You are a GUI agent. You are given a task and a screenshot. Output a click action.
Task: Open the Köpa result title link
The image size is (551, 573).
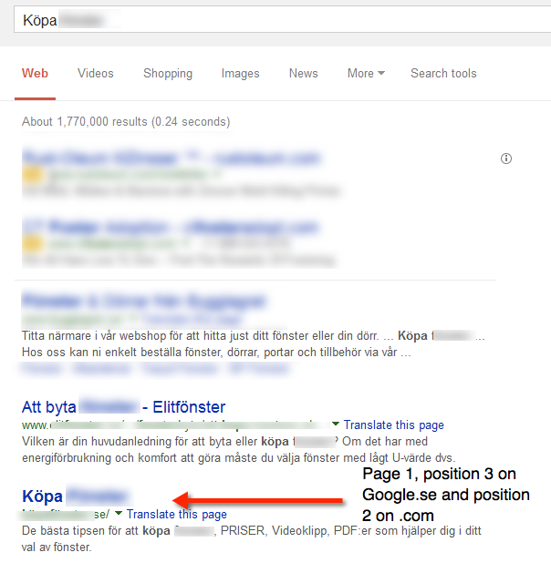(76, 496)
